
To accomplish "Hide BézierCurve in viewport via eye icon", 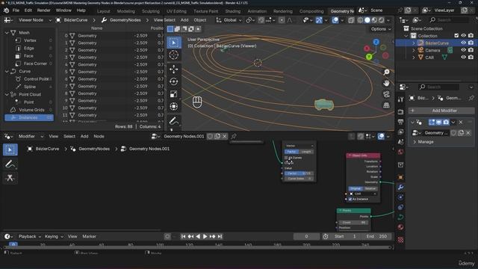I will pyautogui.click(x=463, y=43).
